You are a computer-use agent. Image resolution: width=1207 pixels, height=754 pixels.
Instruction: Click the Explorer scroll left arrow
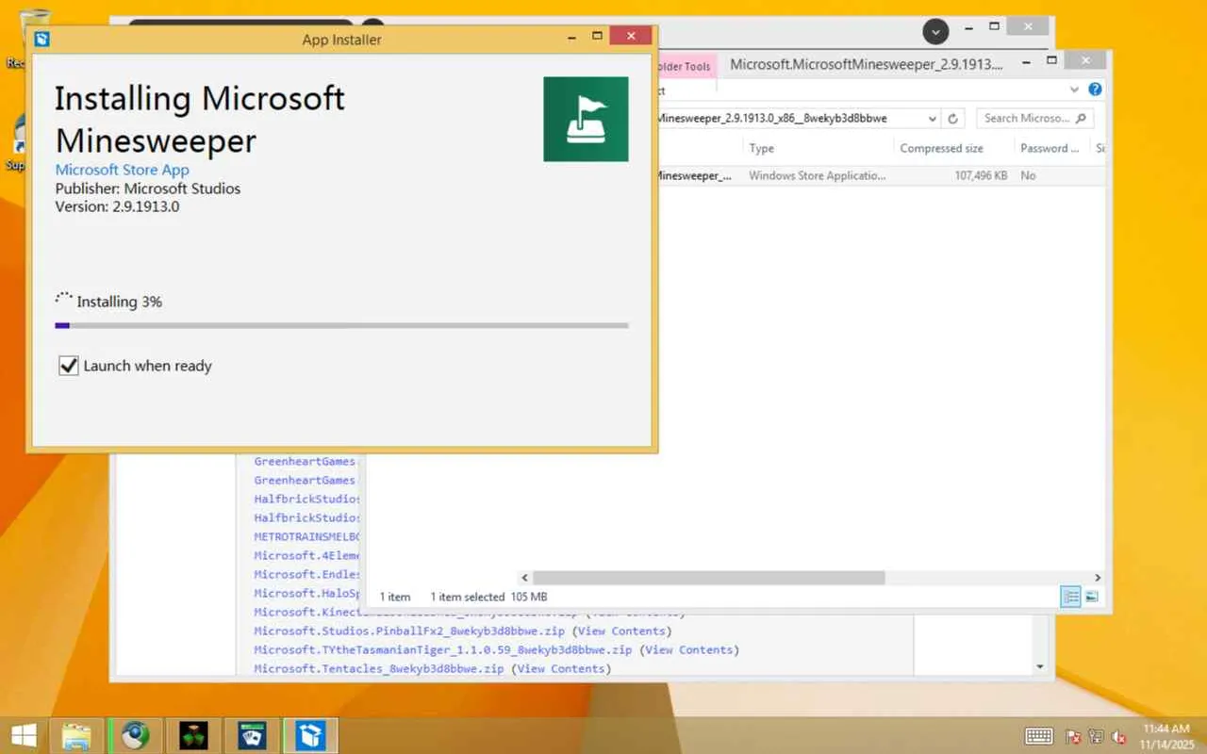point(524,578)
